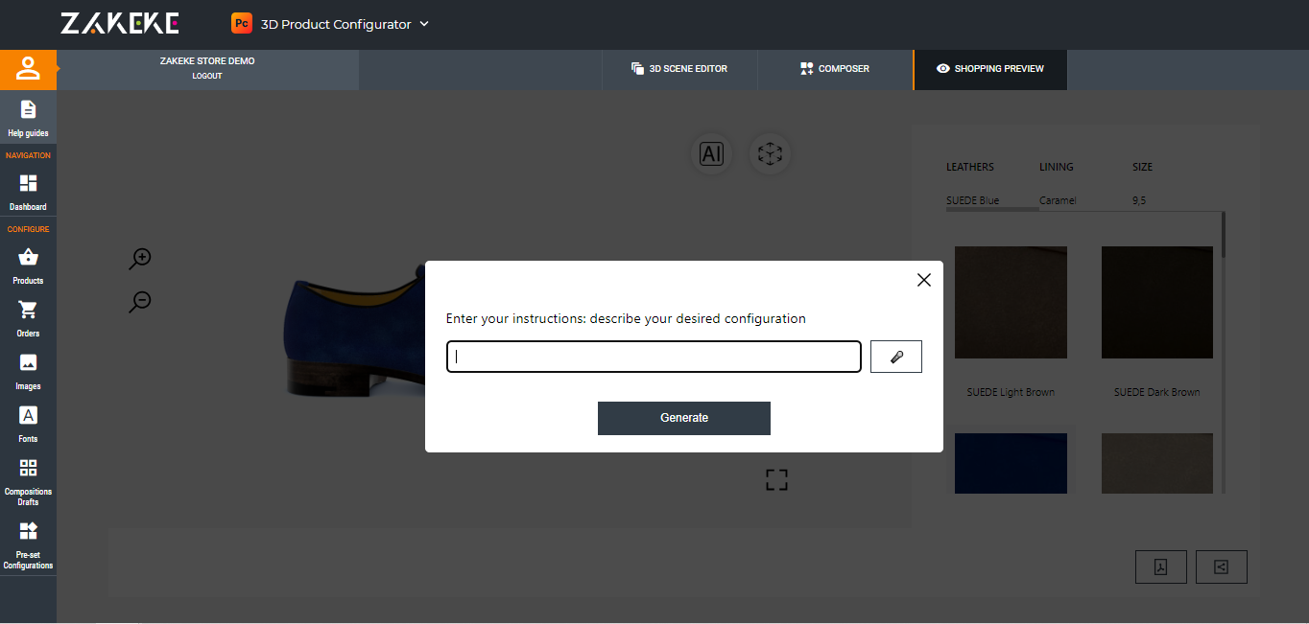Click the AI configuration button
1309x624 pixels.
(x=711, y=153)
